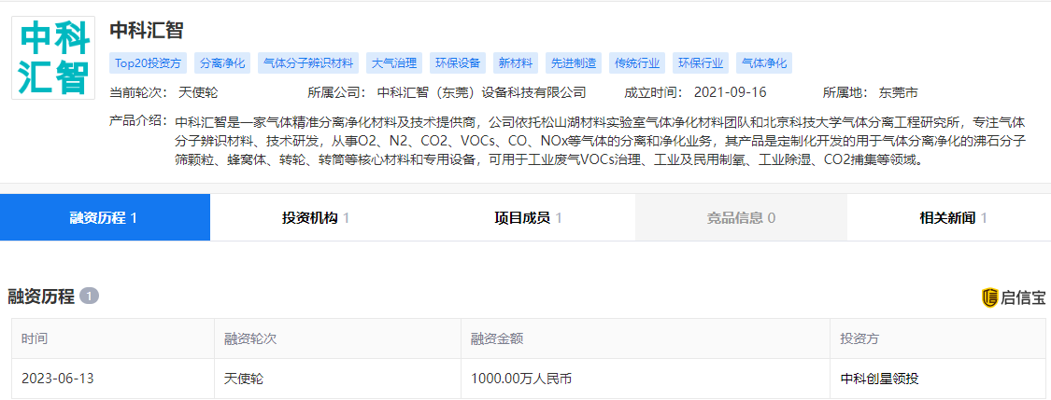
Task: Open the 项目成员 tab
Action: point(529,217)
